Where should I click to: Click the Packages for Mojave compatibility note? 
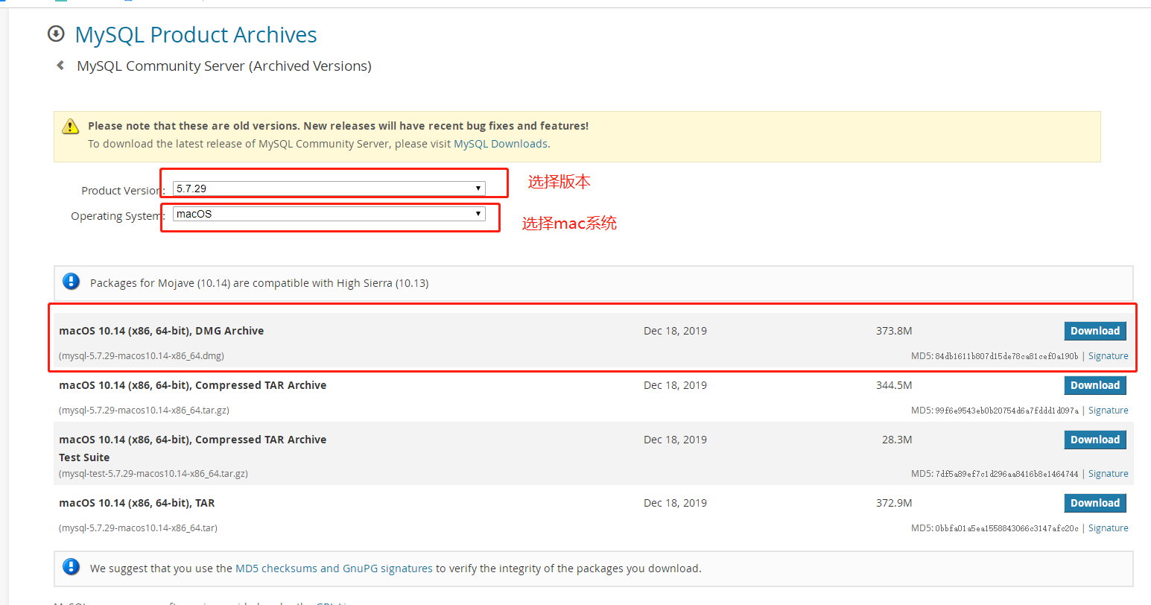coord(259,283)
